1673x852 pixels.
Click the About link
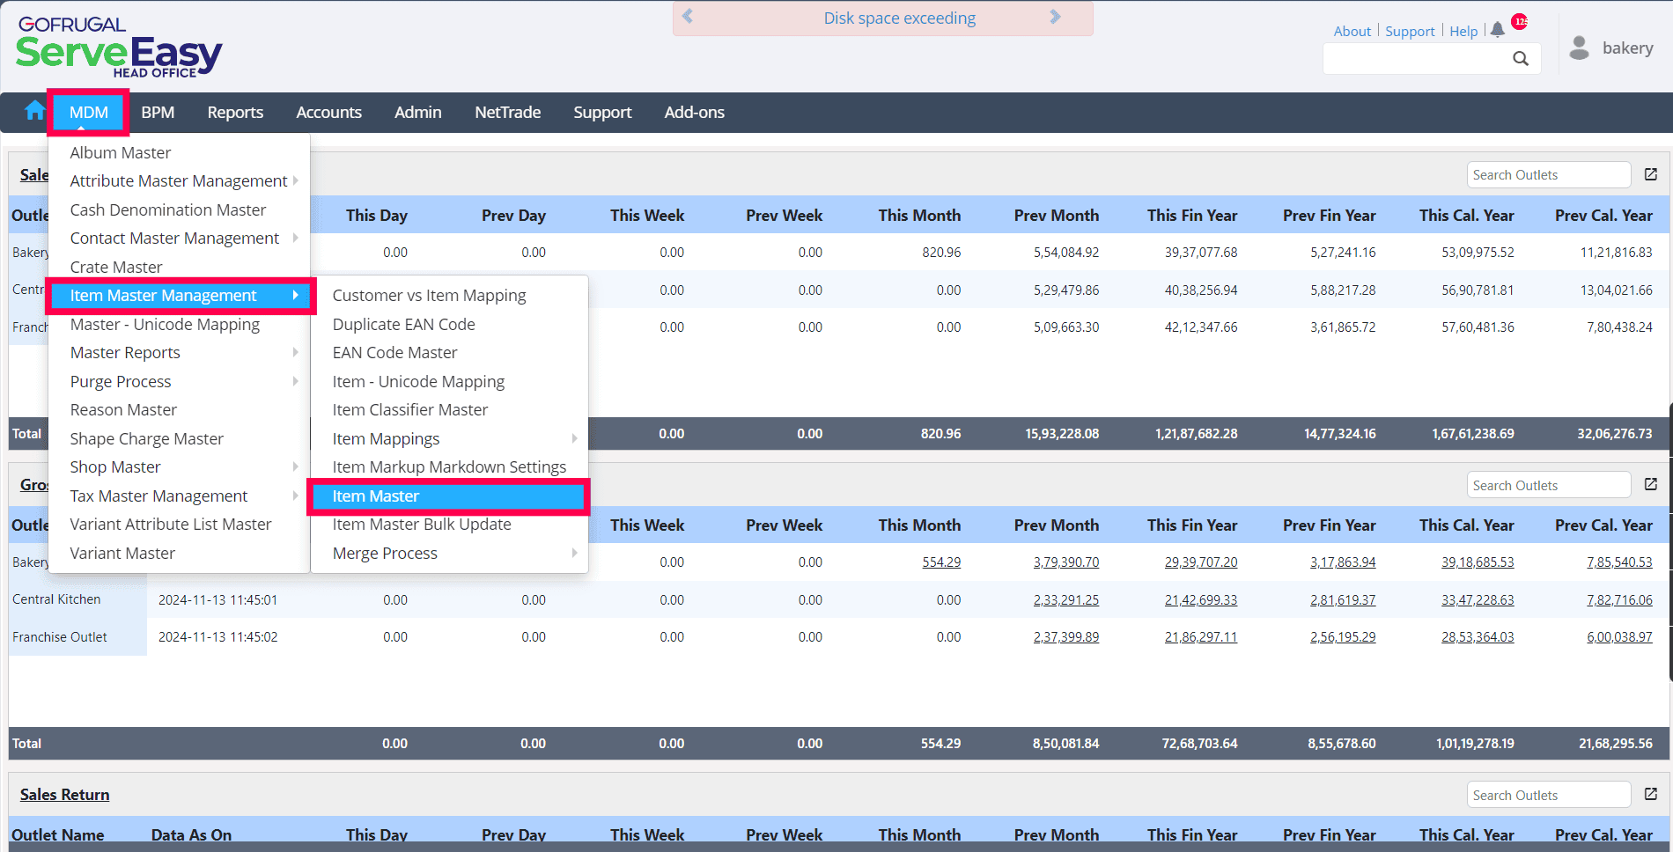pyautogui.click(x=1352, y=32)
